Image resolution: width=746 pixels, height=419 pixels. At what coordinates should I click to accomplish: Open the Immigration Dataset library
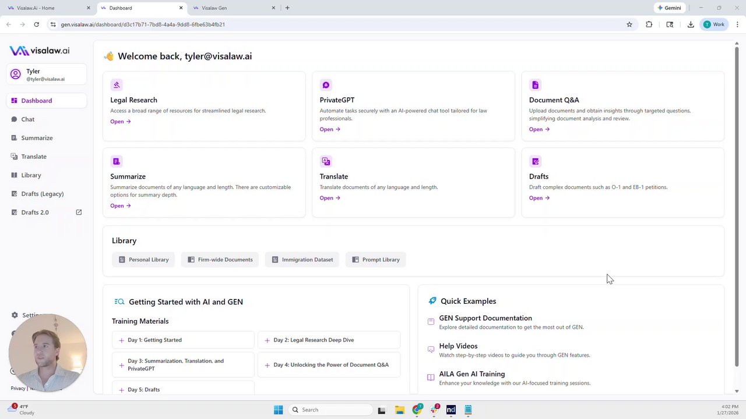point(302,260)
